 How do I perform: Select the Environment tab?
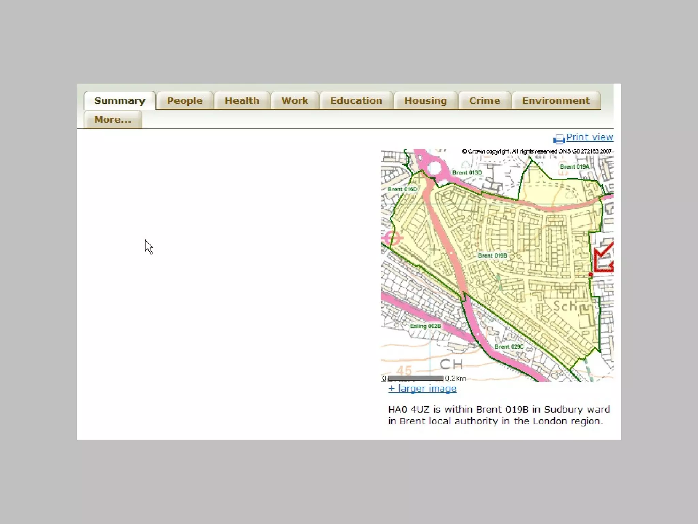(556, 101)
